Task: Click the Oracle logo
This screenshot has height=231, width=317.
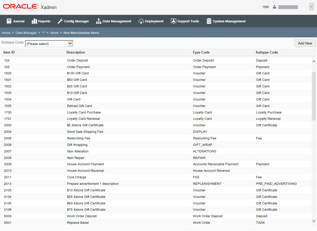Action: tap(21, 7)
